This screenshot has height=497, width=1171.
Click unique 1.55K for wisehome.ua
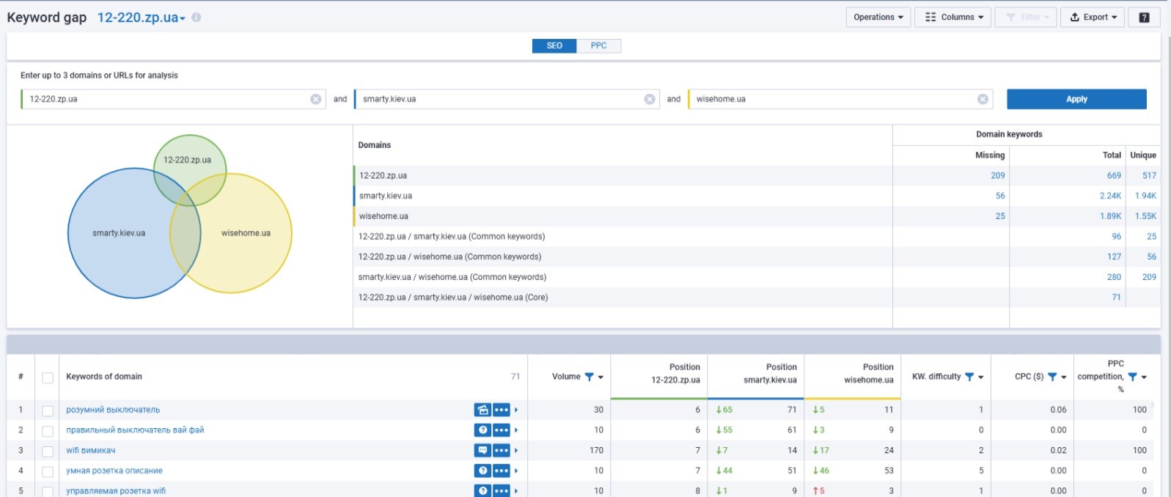(x=1145, y=216)
